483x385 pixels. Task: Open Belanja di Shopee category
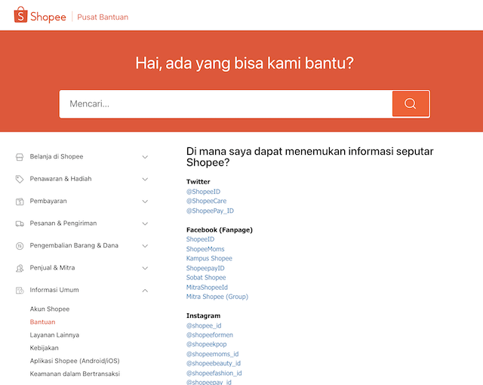click(57, 156)
